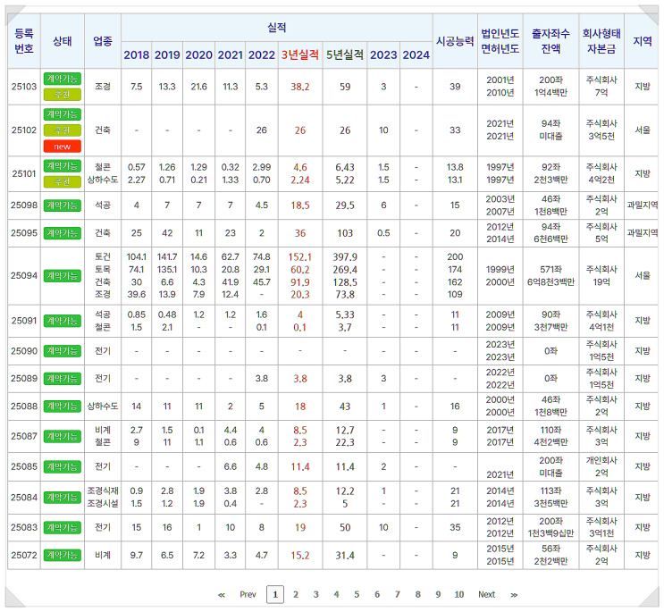Select page 10 in pagination
Screen dimensions: 664x612
point(459,594)
